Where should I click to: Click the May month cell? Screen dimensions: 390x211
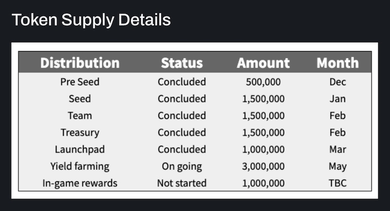(x=337, y=167)
